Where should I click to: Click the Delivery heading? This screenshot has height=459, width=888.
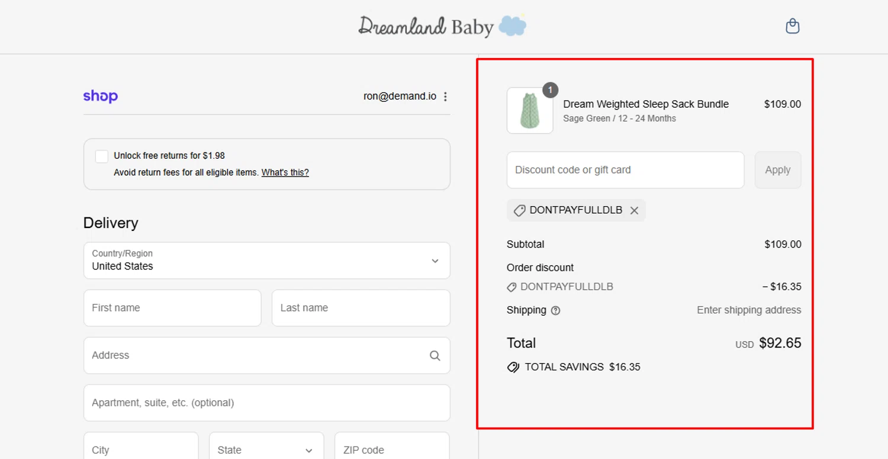[x=111, y=223]
